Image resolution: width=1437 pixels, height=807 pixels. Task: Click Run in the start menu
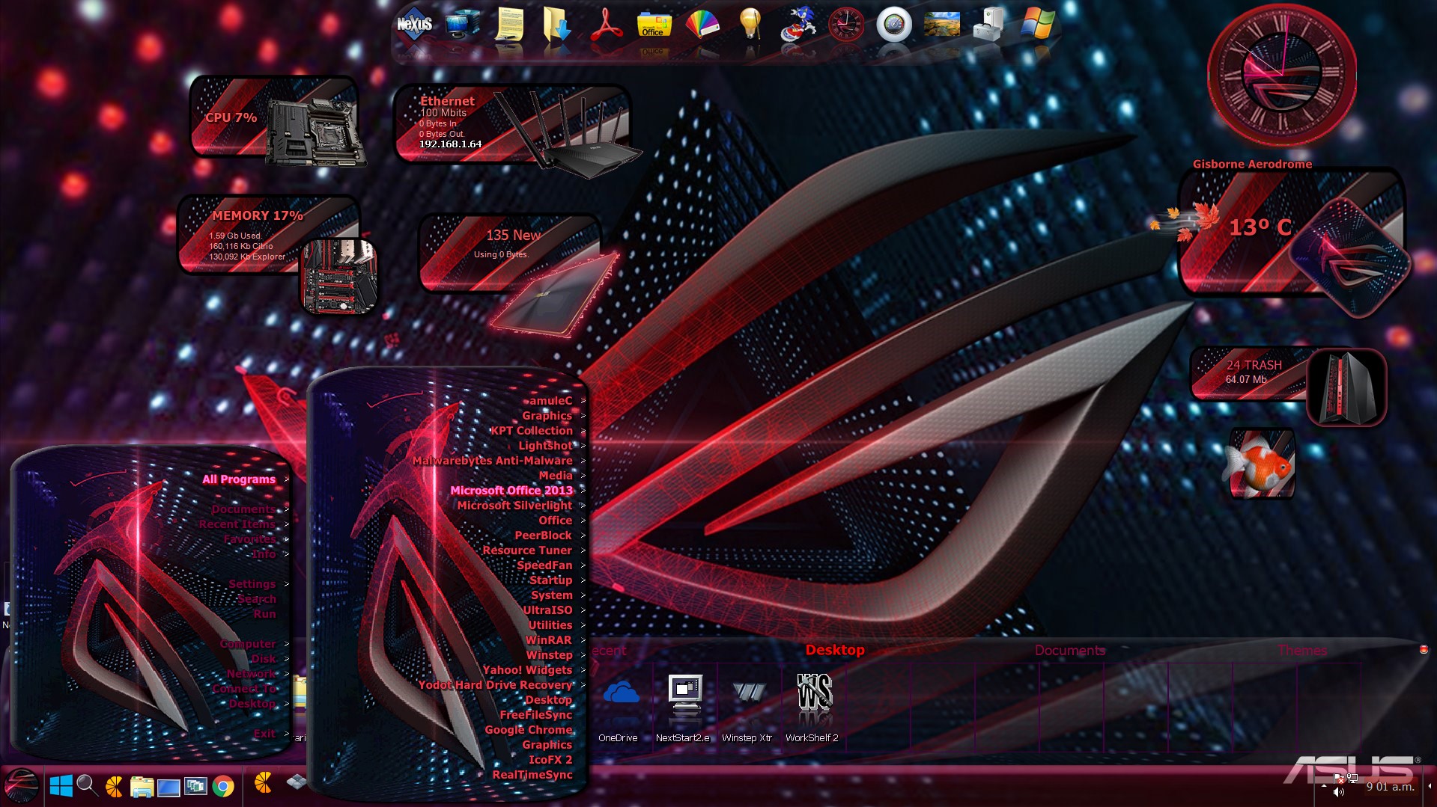click(264, 614)
